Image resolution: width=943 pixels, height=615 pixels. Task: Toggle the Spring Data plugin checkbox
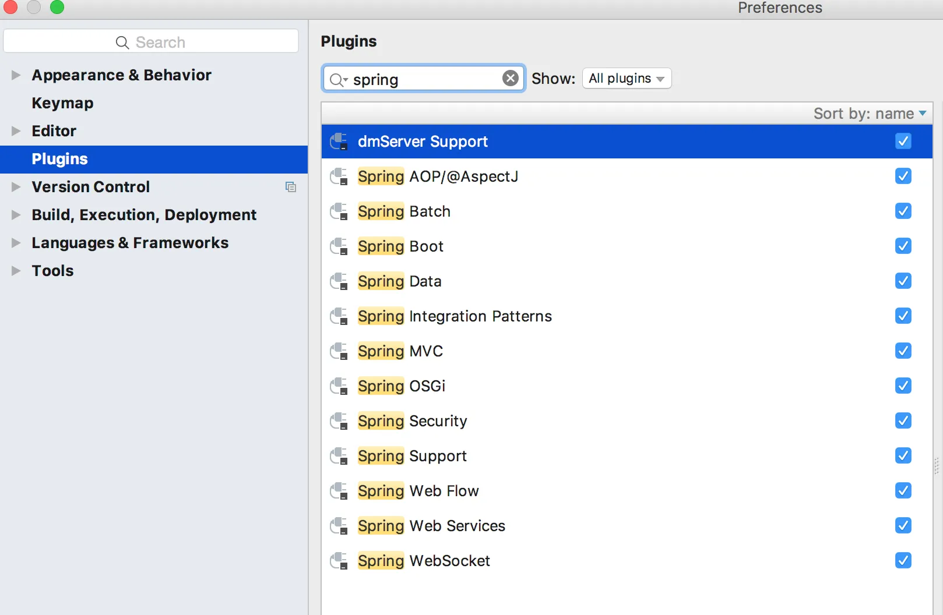[903, 281]
